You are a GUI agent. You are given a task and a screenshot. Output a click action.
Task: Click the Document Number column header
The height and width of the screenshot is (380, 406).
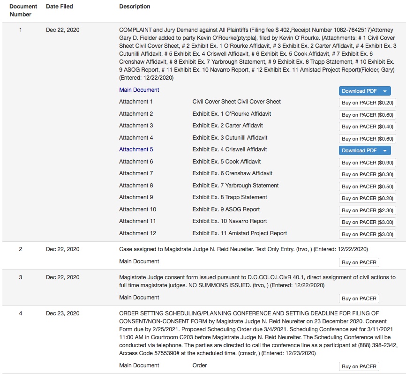(23, 10)
